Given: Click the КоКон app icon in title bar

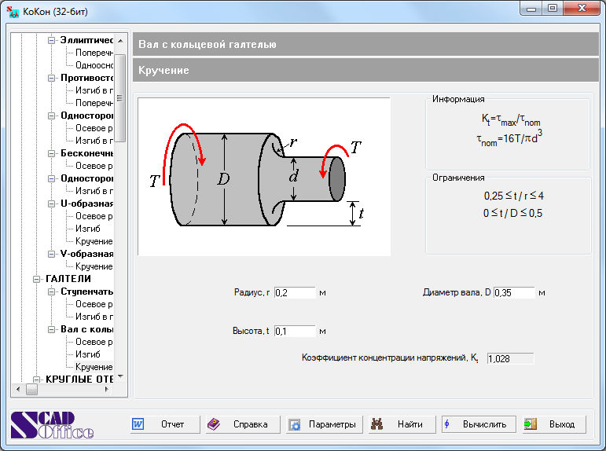Looking at the screenshot, I should pos(13,9).
